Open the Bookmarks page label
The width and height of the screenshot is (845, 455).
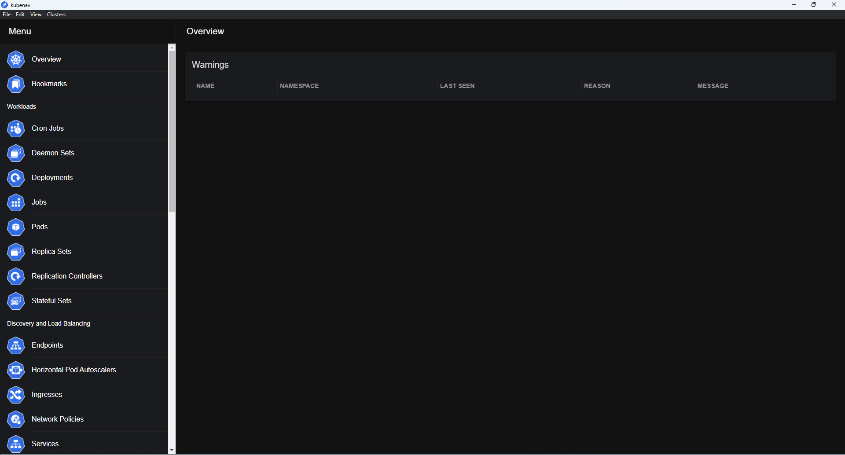pos(49,84)
